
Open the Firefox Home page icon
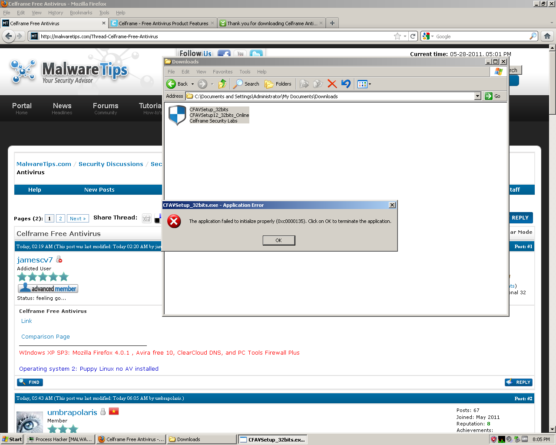coord(547,36)
